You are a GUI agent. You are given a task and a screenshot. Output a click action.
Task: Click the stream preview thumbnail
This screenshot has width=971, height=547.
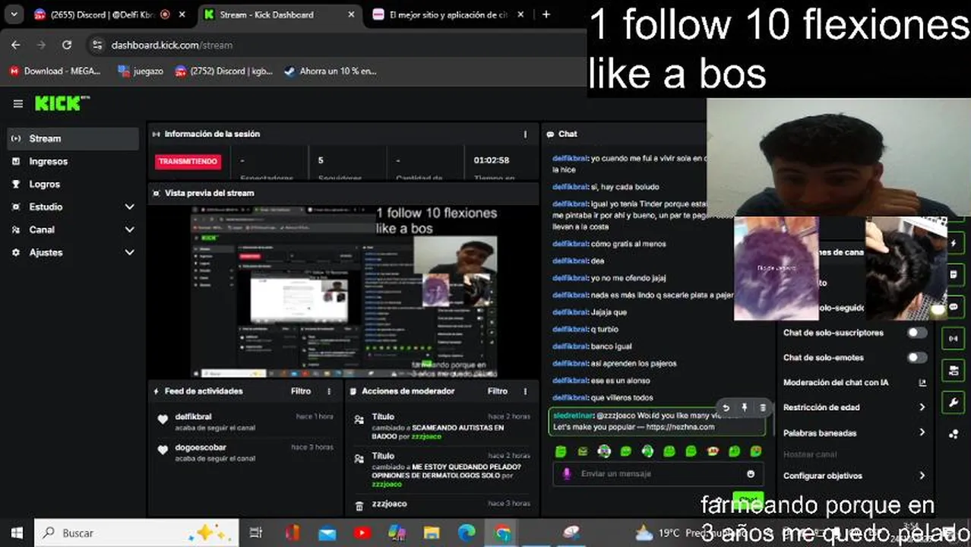344,291
